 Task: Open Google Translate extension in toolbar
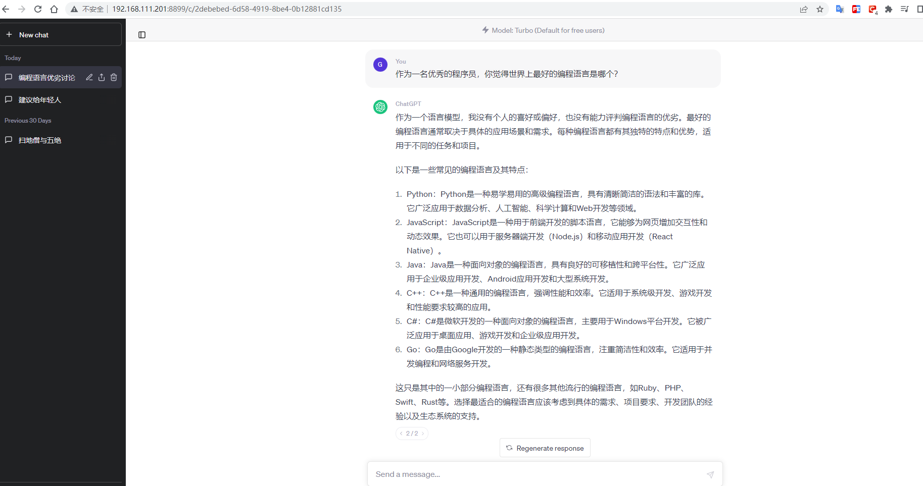(x=840, y=9)
